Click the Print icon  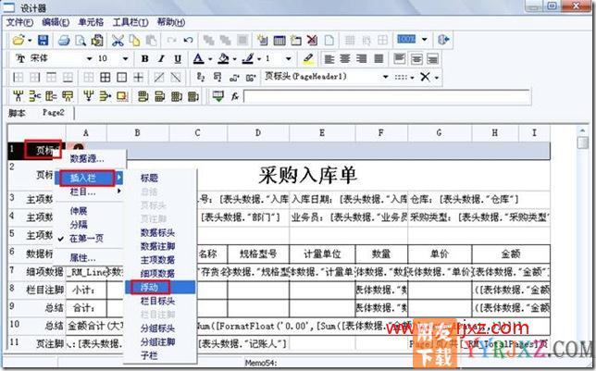point(64,40)
